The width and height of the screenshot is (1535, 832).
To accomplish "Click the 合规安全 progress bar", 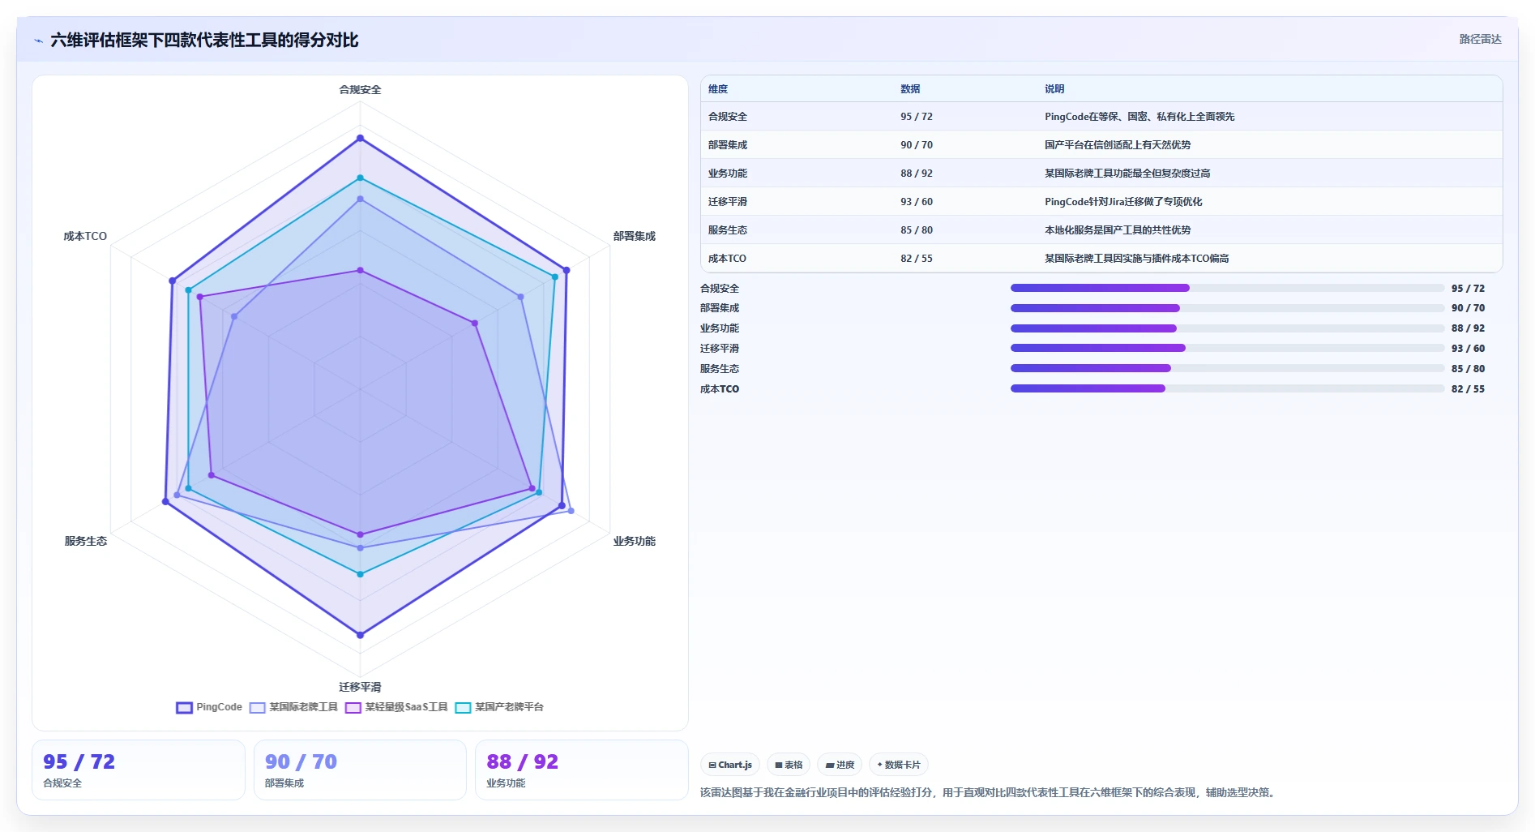I will tap(1227, 288).
